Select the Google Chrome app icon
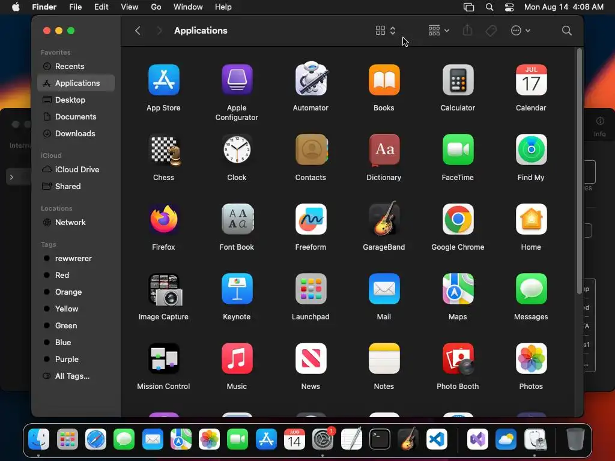This screenshot has width=615, height=461. click(458, 218)
